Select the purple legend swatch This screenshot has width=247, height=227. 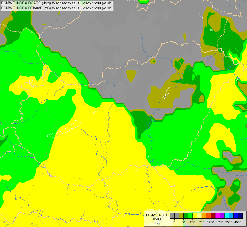click(x=222, y=216)
